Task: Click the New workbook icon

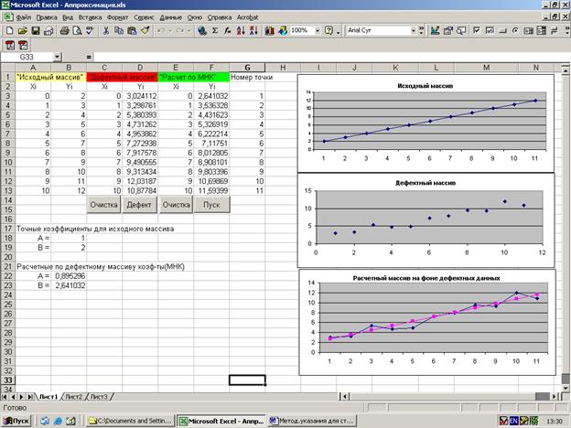Action: click(8, 30)
